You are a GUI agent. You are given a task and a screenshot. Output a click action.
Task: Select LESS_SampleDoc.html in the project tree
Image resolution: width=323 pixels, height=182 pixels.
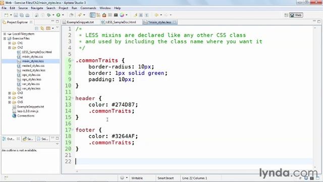37,52
